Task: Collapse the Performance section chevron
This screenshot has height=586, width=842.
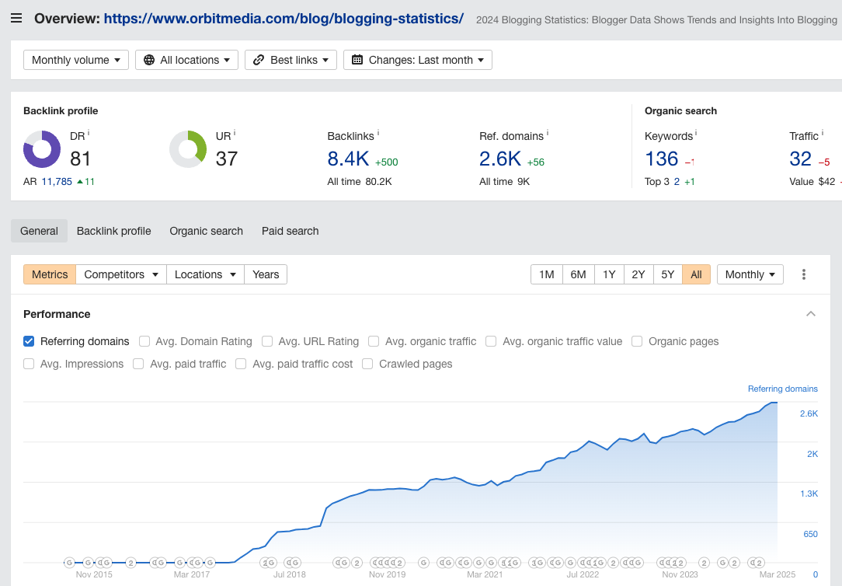Action: tap(811, 314)
